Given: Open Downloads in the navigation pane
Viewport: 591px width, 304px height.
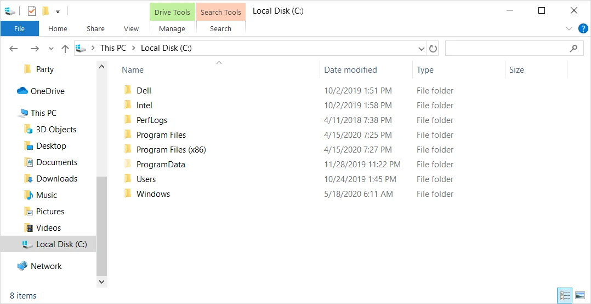Looking at the screenshot, I should tap(56, 178).
